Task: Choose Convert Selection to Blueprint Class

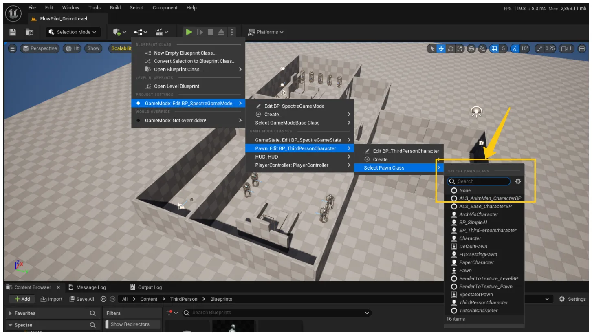Action: pyautogui.click(x=188, y=61)
